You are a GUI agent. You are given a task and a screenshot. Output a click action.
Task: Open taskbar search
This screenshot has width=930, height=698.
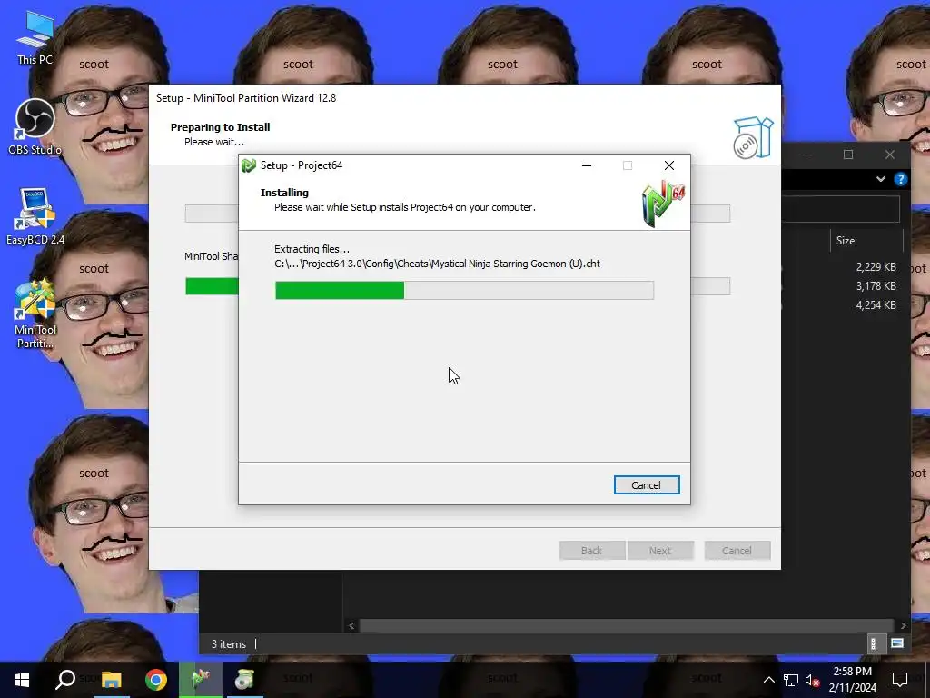click(65, 680)
